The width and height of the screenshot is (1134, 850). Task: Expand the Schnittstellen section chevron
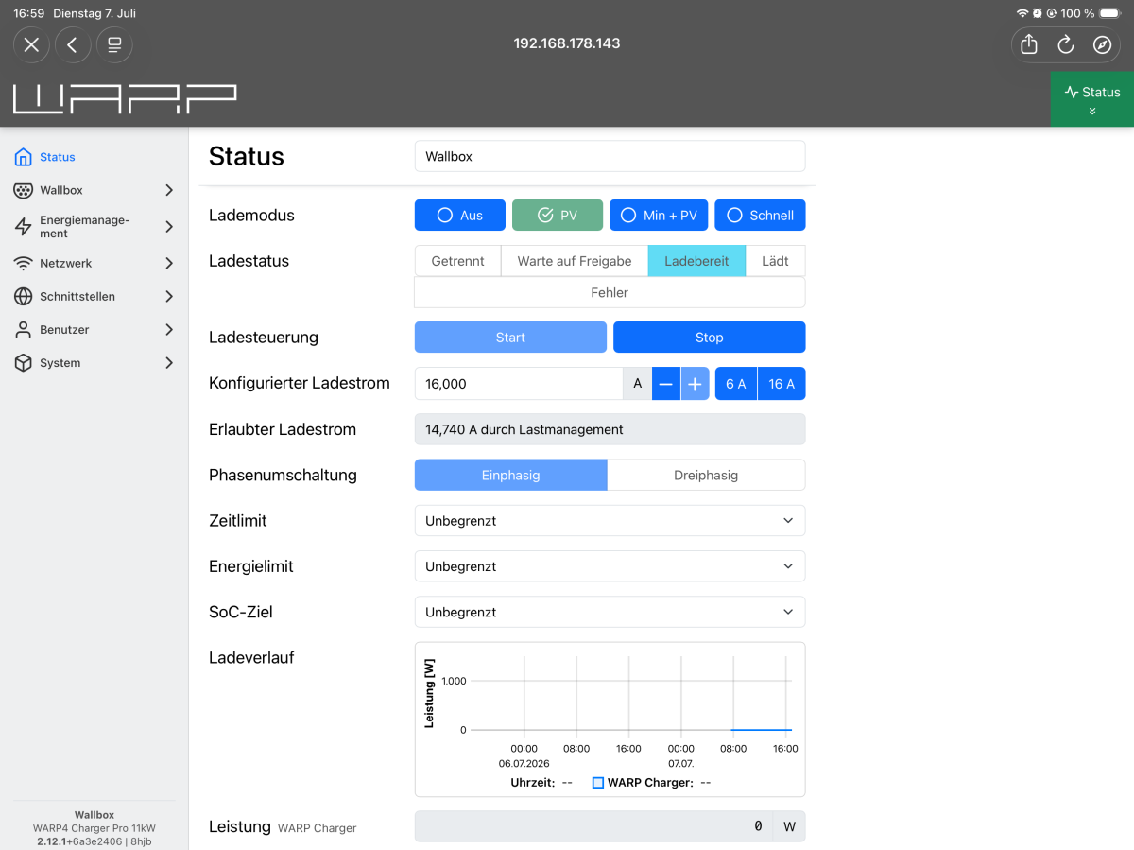pos(169,296)
